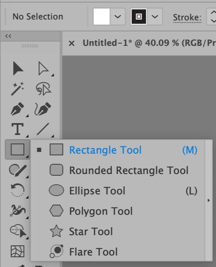Viewport: 216px width, 267px height.
Task: Click the tearoff arrow strip on flyout
Action: coord(209,200)
